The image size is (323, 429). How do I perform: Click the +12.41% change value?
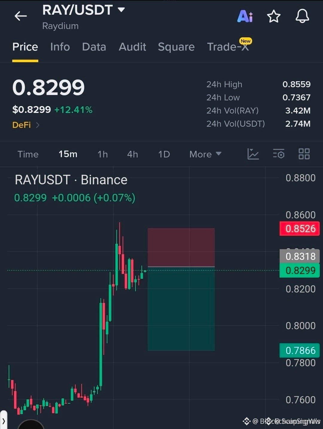click(73, 110)
